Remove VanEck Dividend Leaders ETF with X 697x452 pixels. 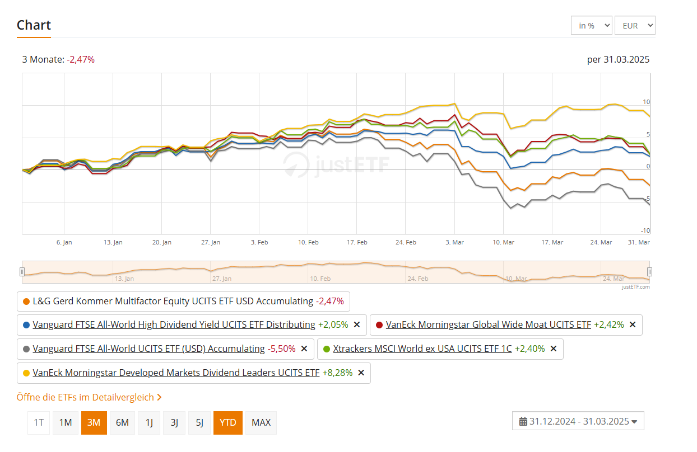361,373
